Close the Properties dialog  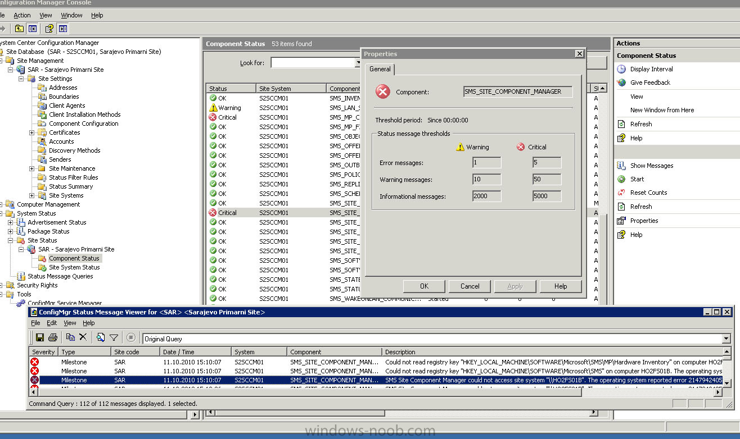pos(579,54)
